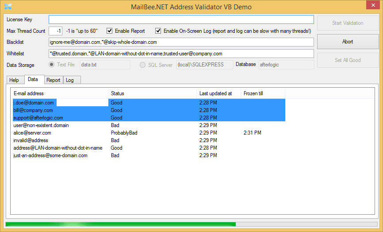This screenshot has height=232, width=383.
Task: Click the (local)\SQLEXPRESS server field
Action: coord(204,65)
